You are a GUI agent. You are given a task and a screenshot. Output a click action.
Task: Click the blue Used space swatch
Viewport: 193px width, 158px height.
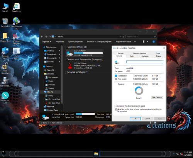[116, 76]
